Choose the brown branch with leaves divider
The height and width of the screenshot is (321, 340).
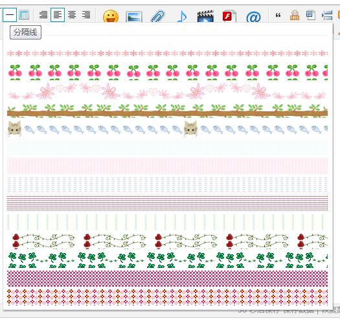click(167, 111)
